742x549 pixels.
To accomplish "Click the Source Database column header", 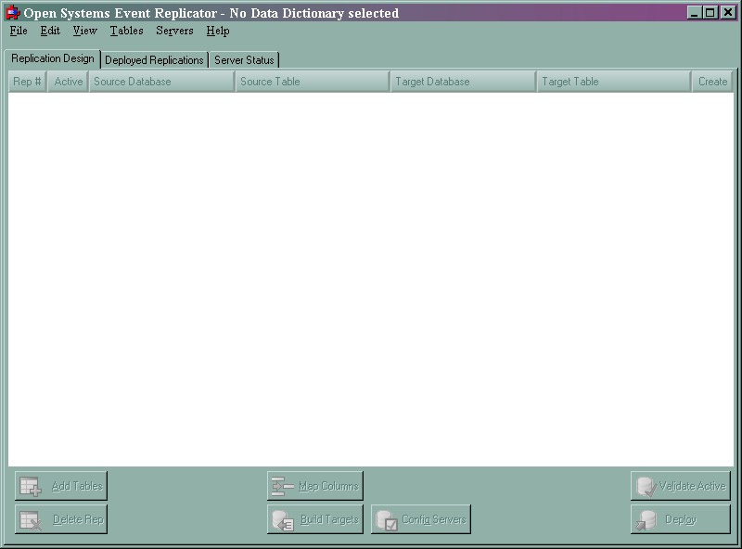I will (160, 81).
